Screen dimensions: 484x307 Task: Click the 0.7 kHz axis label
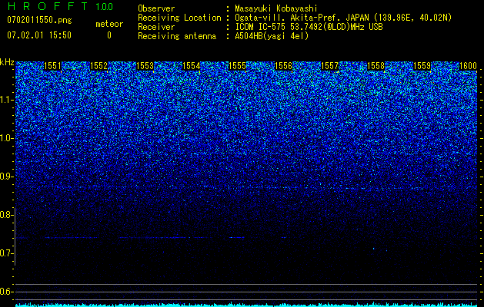point(7,253)
